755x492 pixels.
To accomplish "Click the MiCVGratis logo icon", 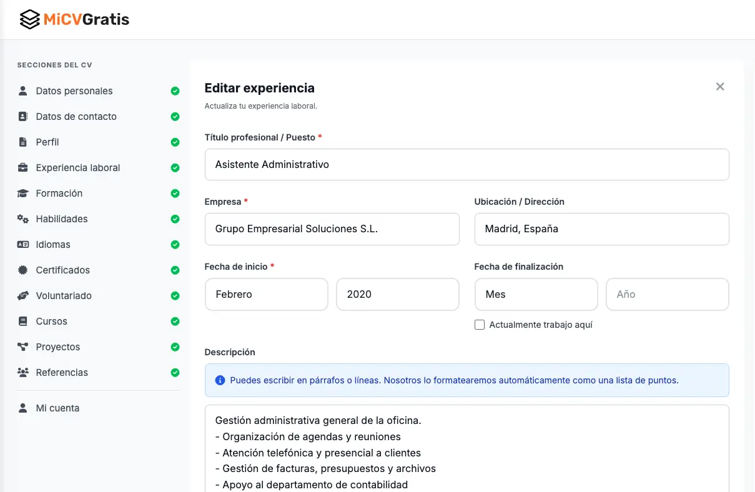I will 29,19.
